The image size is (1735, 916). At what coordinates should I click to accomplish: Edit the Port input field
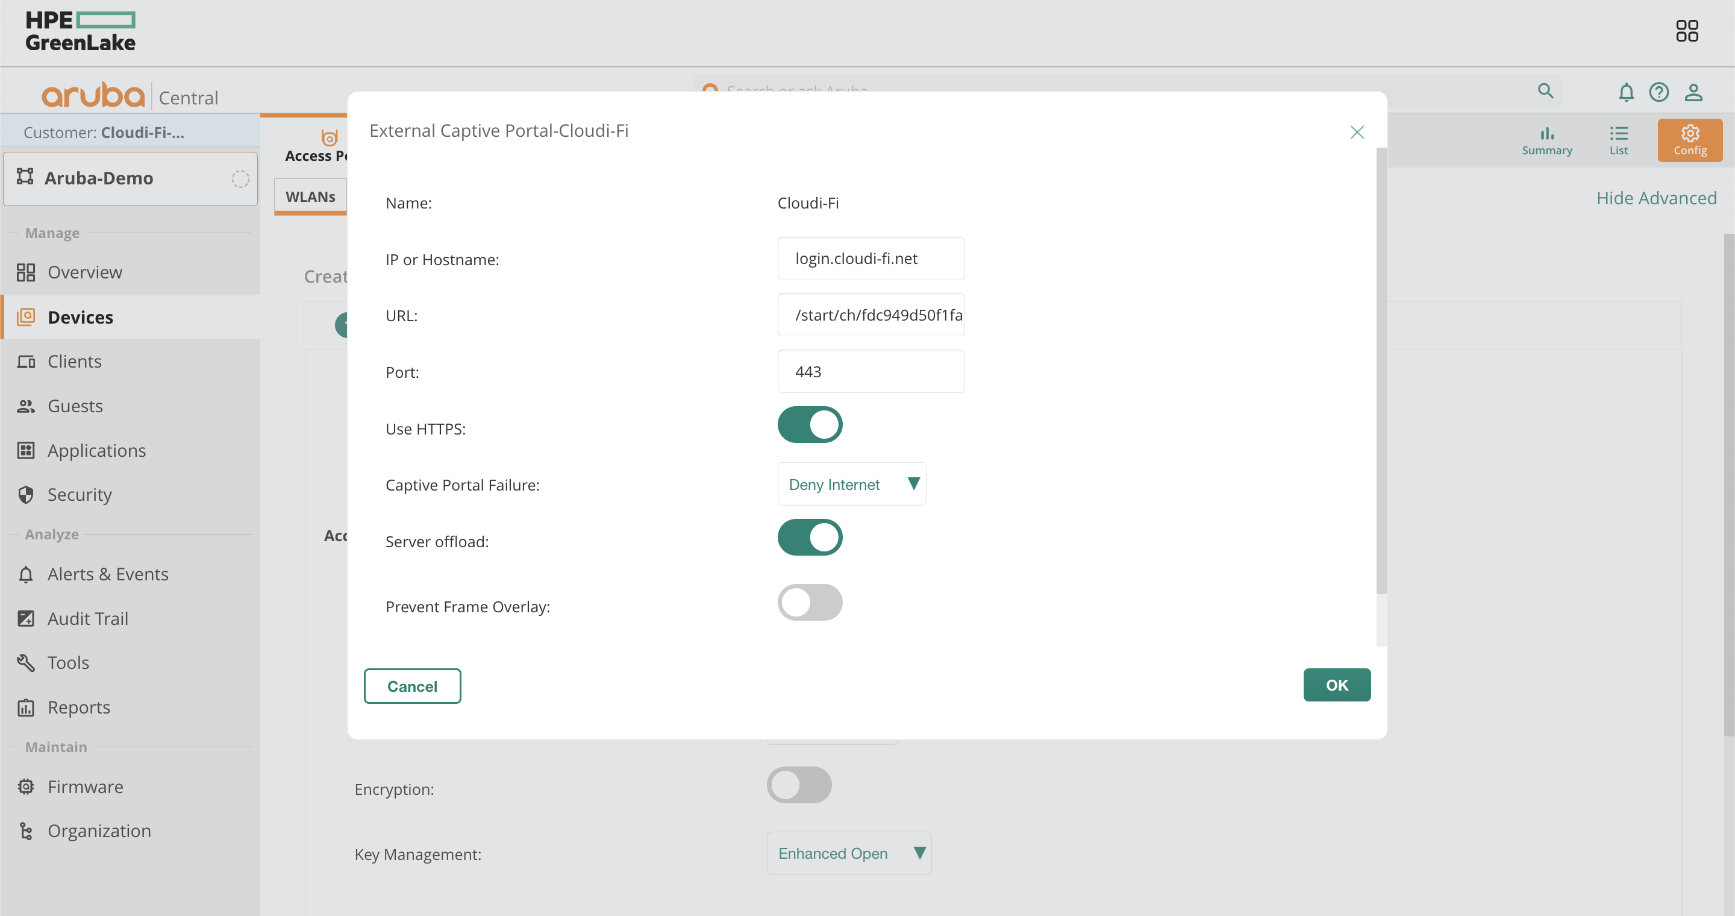click(871, 371)
